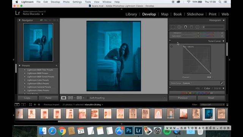This screenshot has height=137, width=243.
Task: Open the Filters Off dropdown
Action: point(212,105)
